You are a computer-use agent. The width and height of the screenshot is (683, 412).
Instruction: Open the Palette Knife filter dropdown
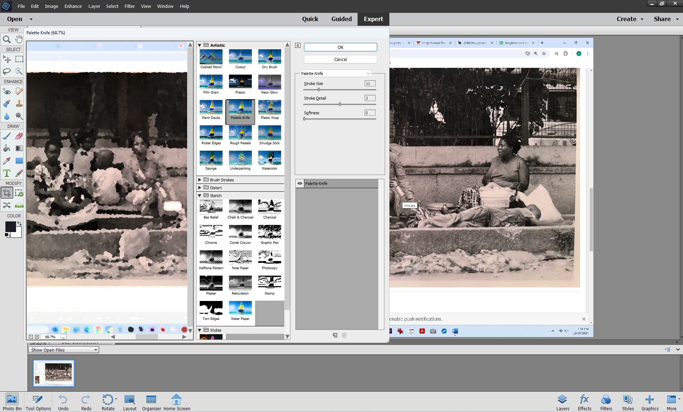(335, 74)
